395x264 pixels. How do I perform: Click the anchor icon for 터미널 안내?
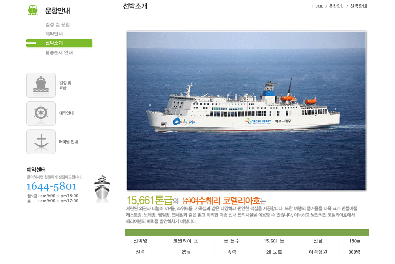41,142
